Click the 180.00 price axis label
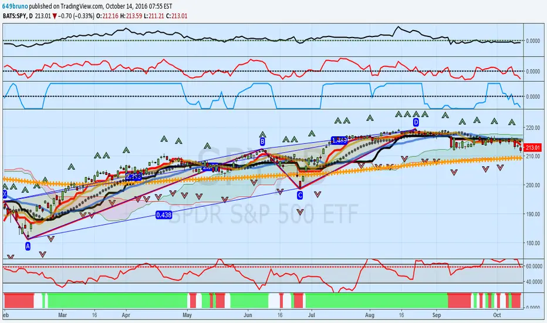 [532, 243]
